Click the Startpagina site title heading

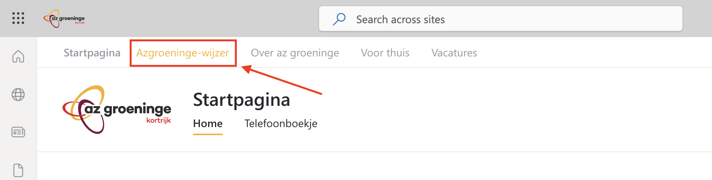coord(241,100)
